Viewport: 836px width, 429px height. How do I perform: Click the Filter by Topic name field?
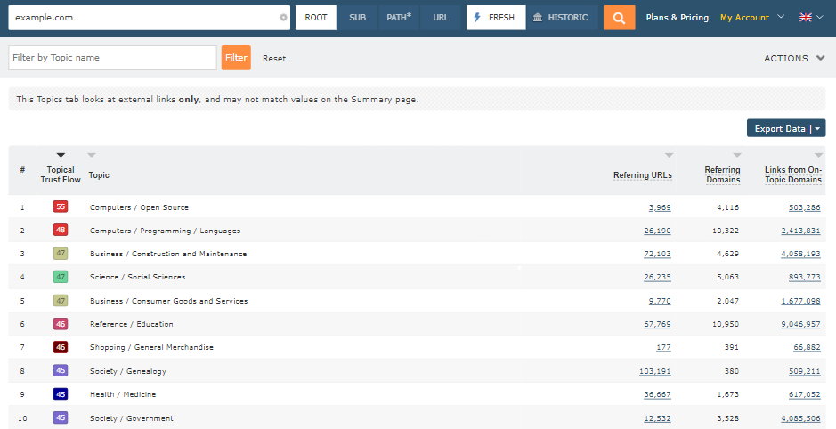coord(112,58)
